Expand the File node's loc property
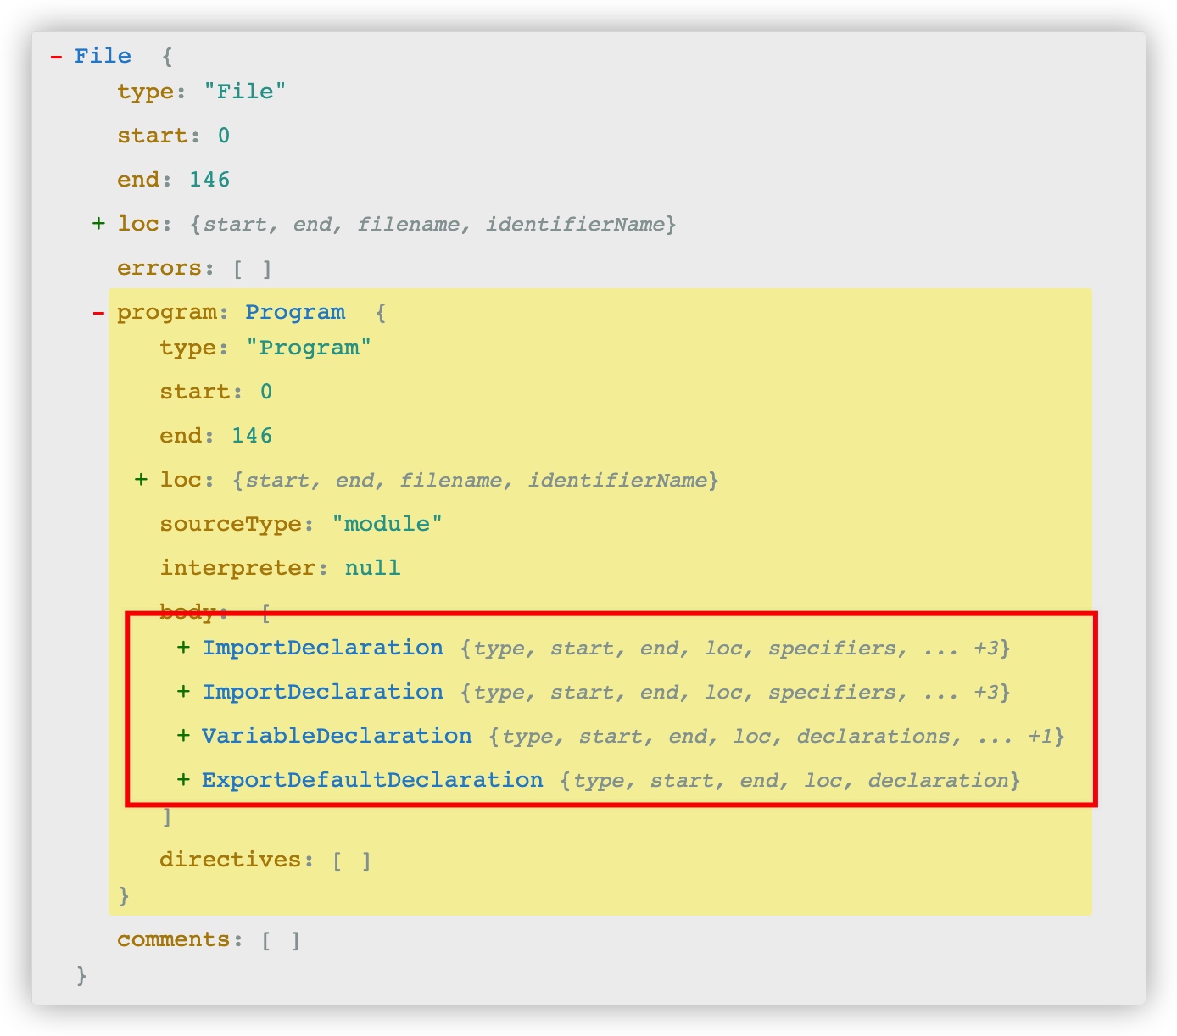This screenshot has height=1036, width=1177. [99, 224]
